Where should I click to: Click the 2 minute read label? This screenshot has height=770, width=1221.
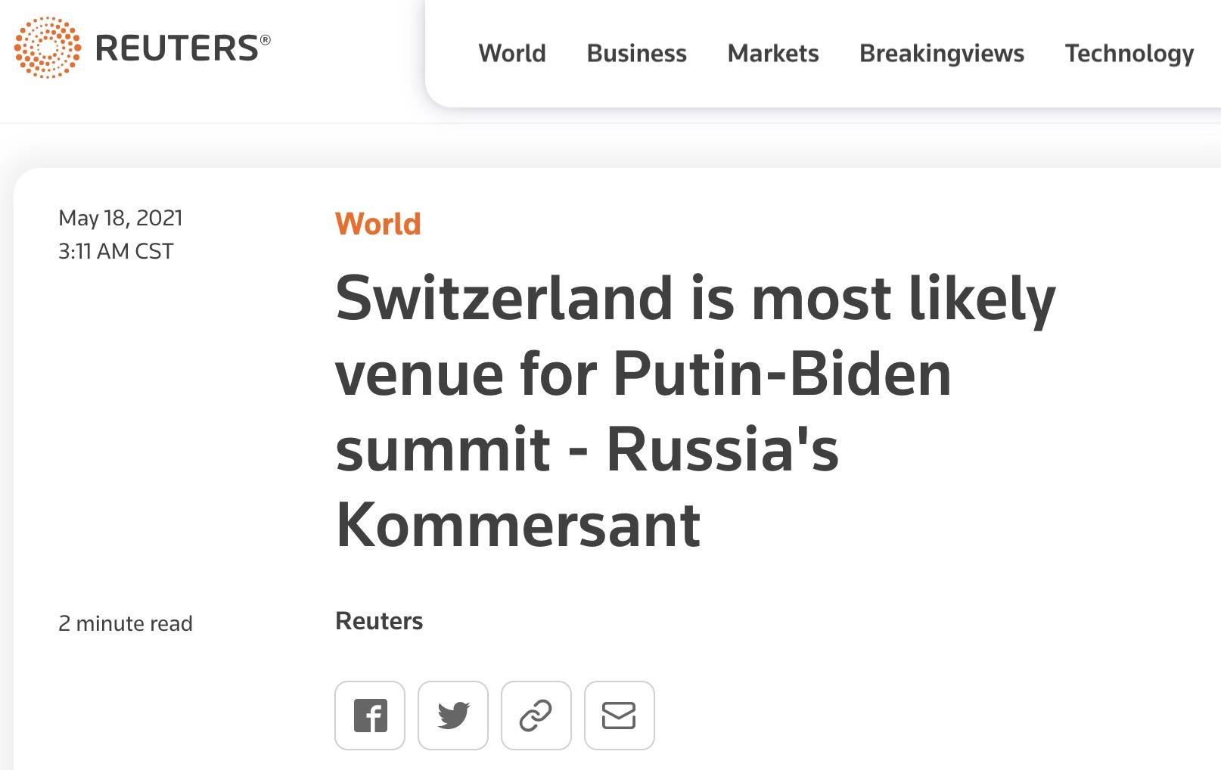pos(126,623)
